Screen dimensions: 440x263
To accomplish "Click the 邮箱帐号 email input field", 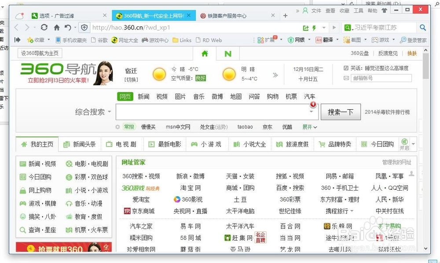I will click(381, 78).
